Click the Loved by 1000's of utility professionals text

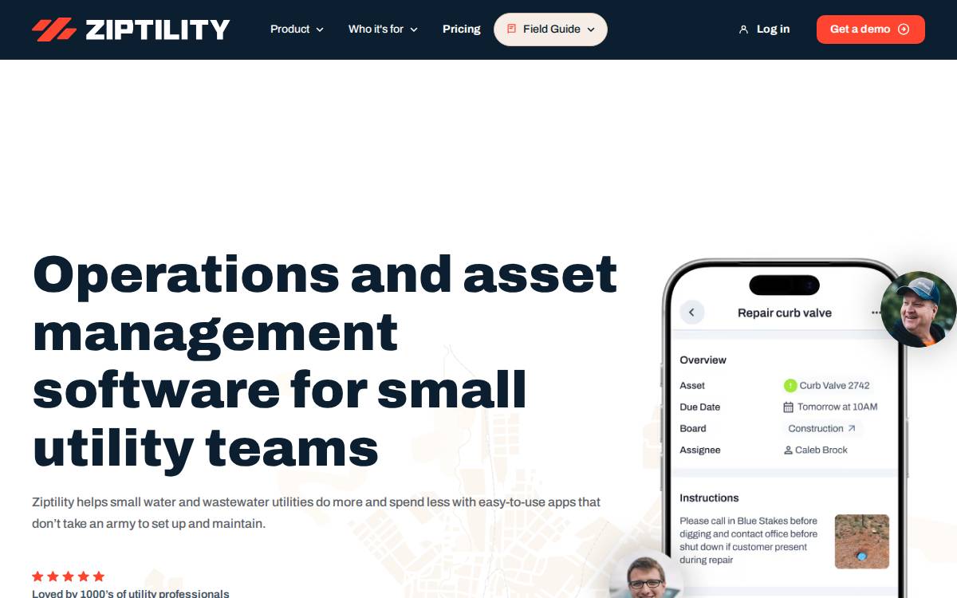[131, 593]
